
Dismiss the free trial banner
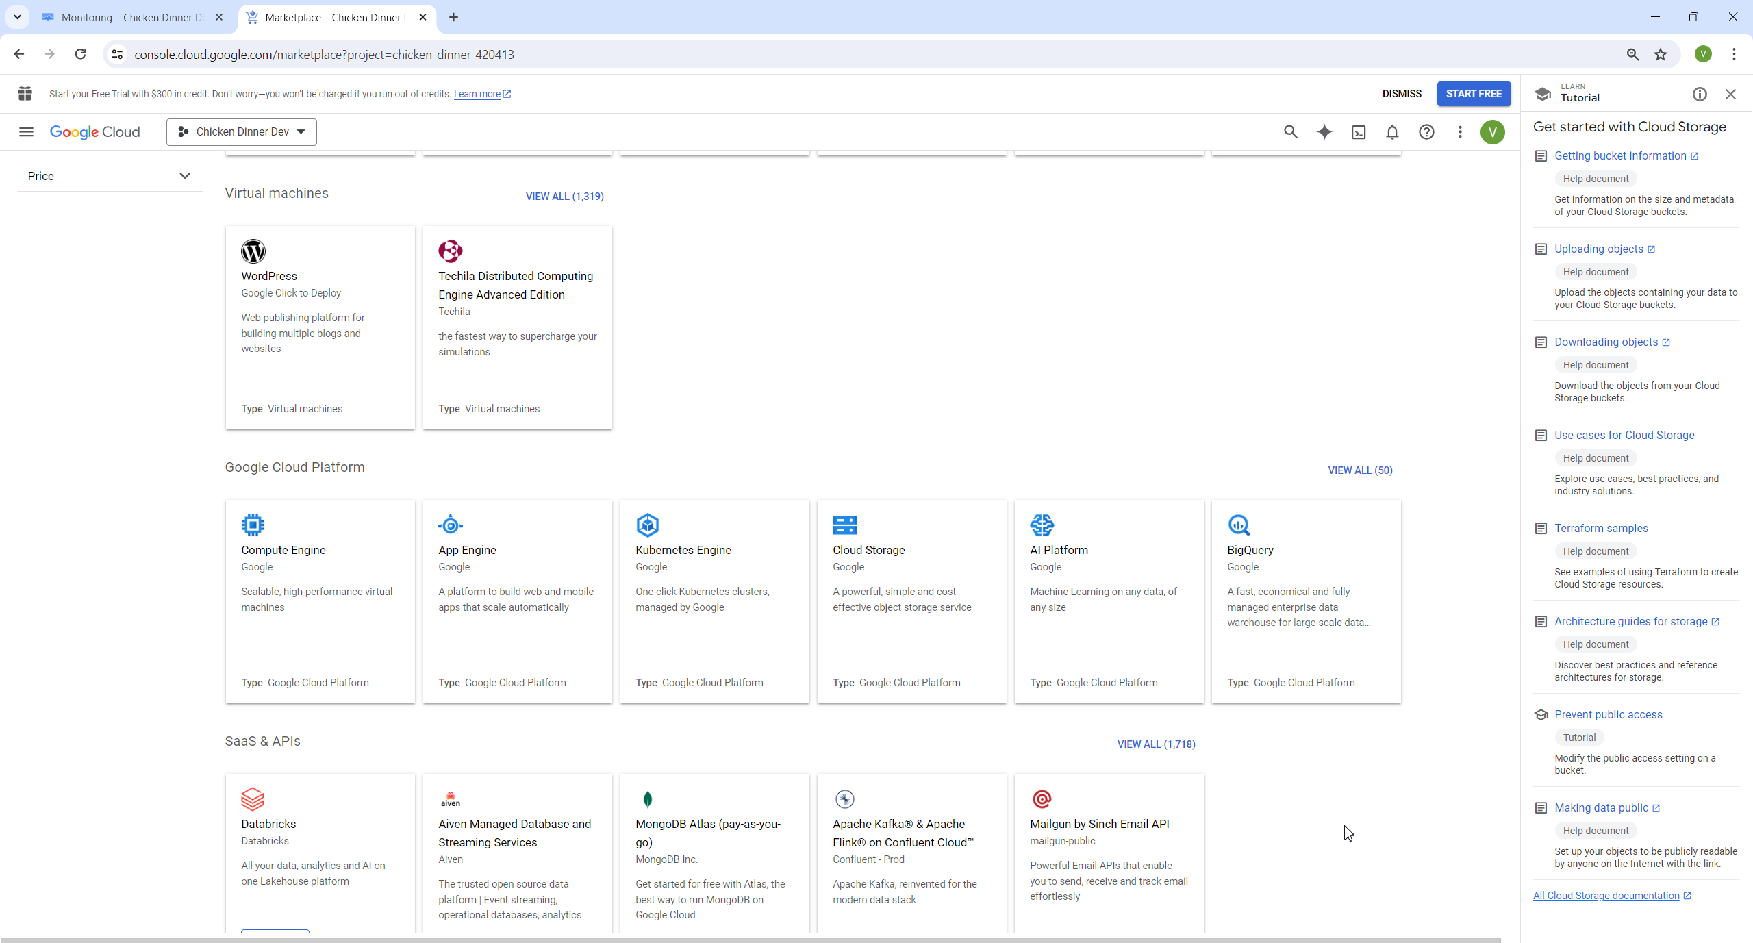click(x=1401, y=94)
